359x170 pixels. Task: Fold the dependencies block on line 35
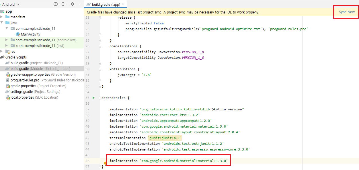(100, 98)
